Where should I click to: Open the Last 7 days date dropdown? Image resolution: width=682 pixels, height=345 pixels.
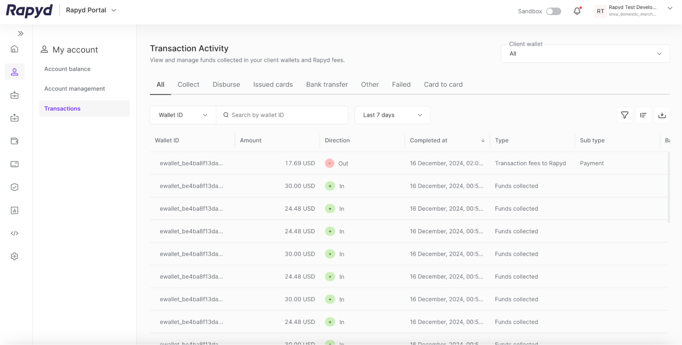pyautogui.click(x=392, y=115)
